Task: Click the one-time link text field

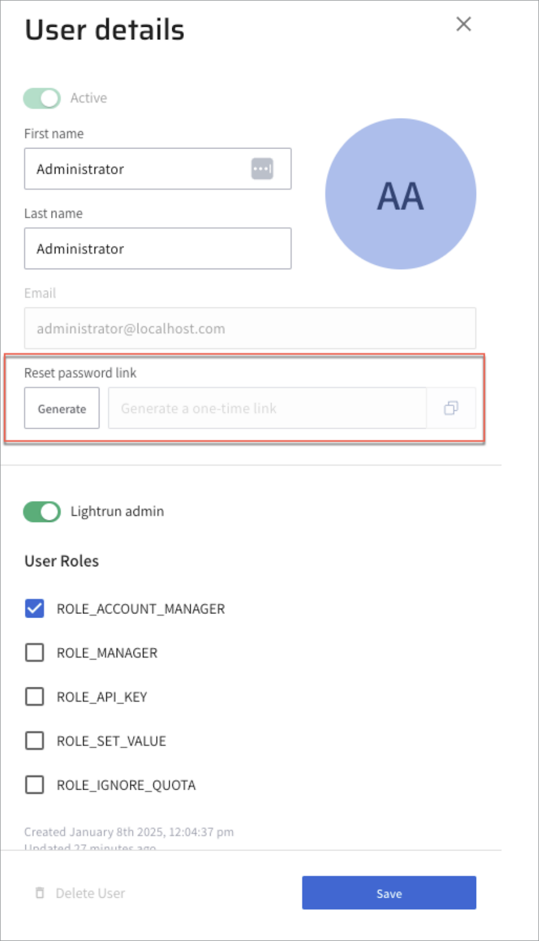Action: pyautogui.click(x=267, y=408)
